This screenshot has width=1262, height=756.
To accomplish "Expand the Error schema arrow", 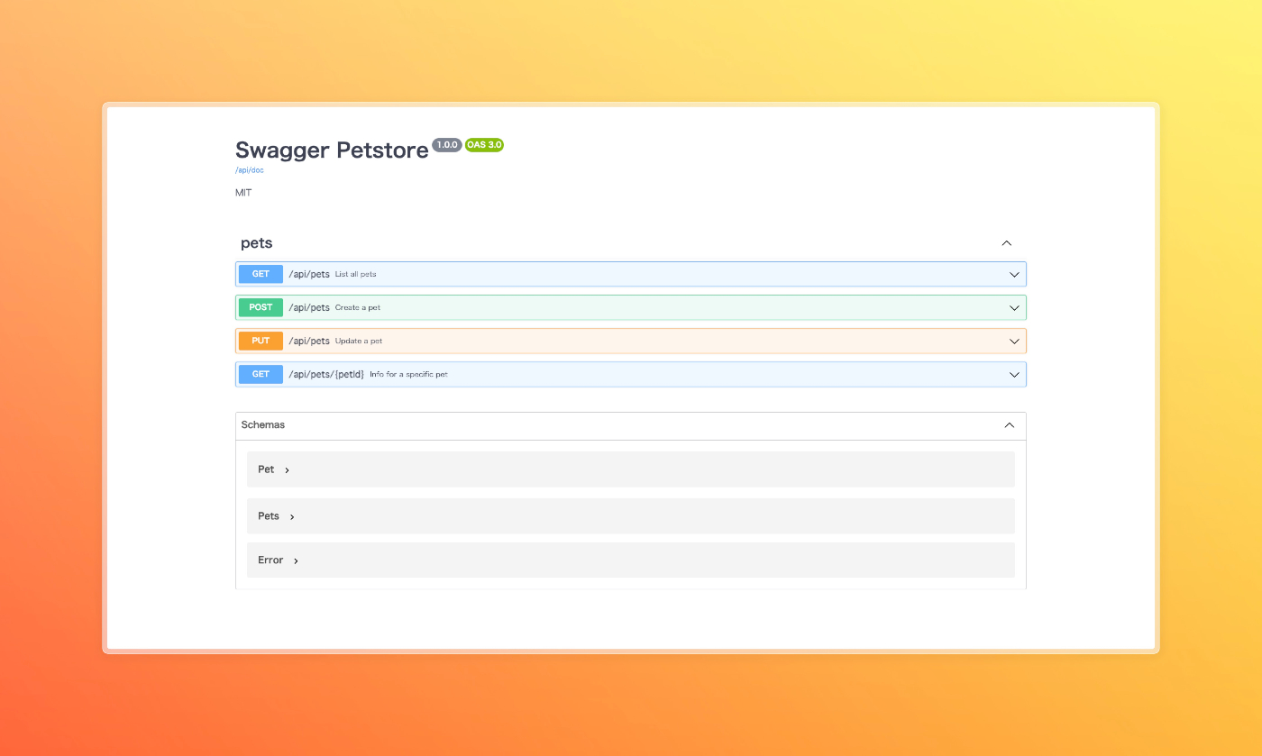I will click(296, 560).
